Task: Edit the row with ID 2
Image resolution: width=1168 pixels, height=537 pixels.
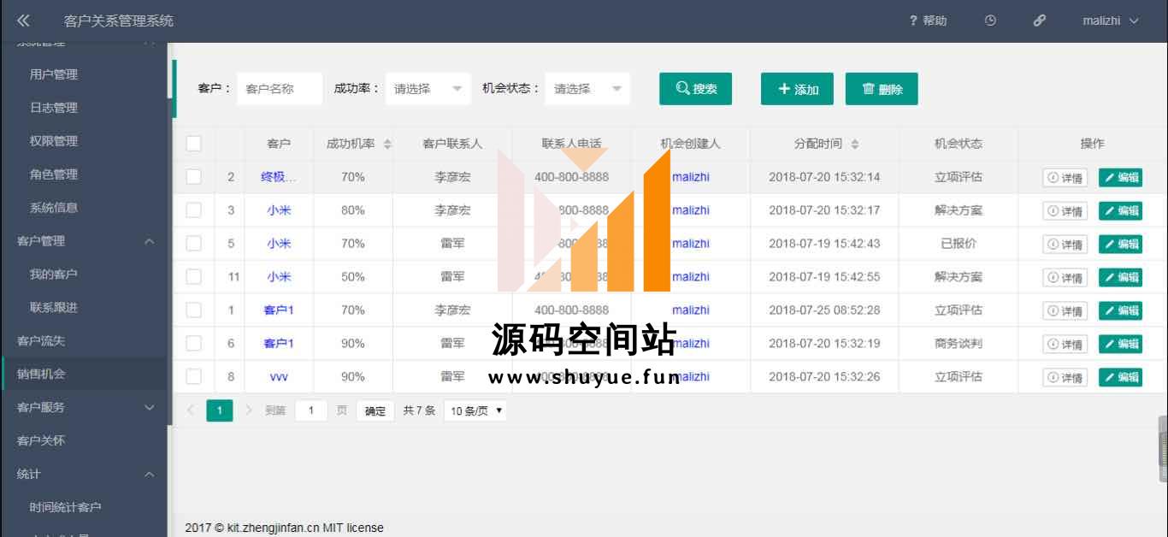Action: coord(1120,178)
